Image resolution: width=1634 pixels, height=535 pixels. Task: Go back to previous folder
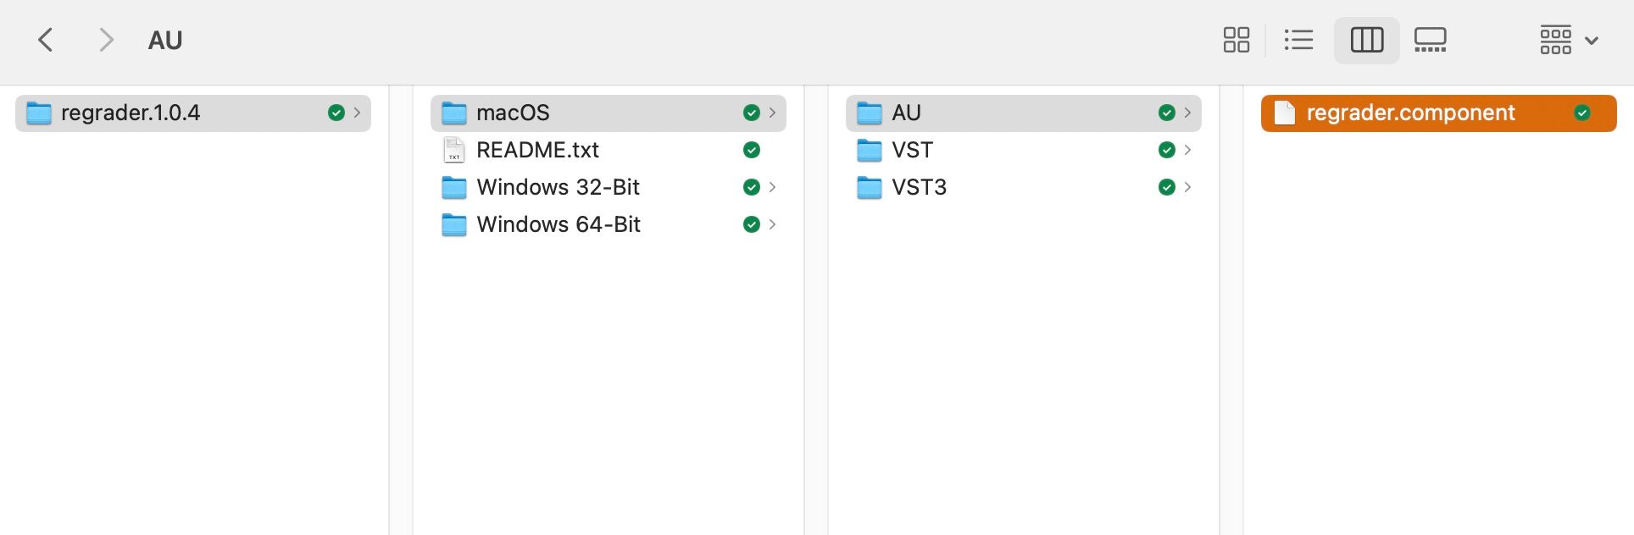click(46, 40)
